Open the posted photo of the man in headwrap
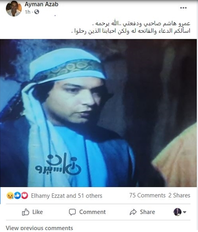 tap(98, 113)
